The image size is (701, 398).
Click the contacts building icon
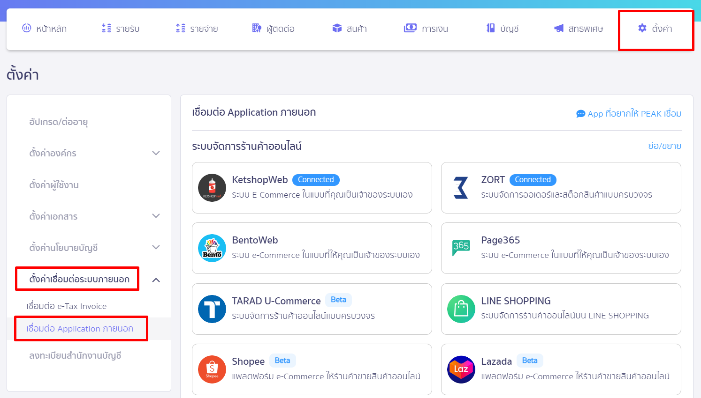257,28
